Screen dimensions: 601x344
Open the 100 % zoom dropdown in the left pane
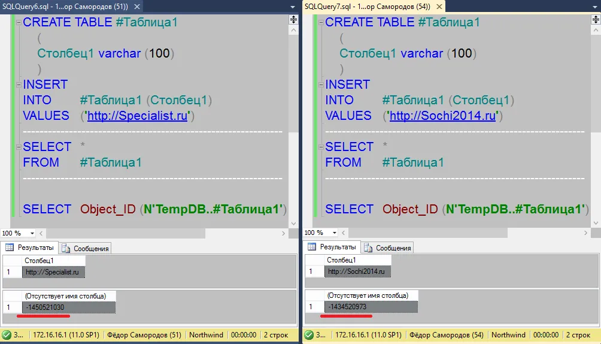click(x=32, y=233)
